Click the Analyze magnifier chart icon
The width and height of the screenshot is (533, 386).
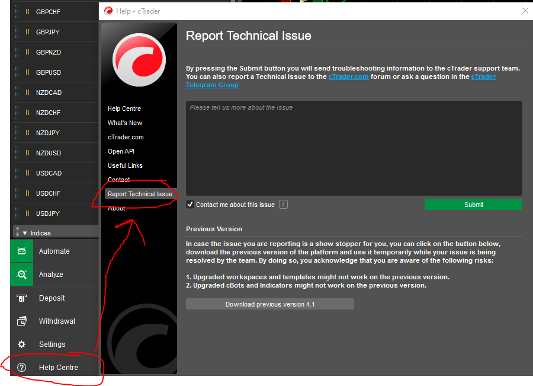pyautogui.click(x=22, y=275)
